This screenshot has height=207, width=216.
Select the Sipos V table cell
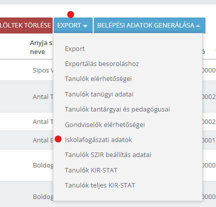[43, 70]
